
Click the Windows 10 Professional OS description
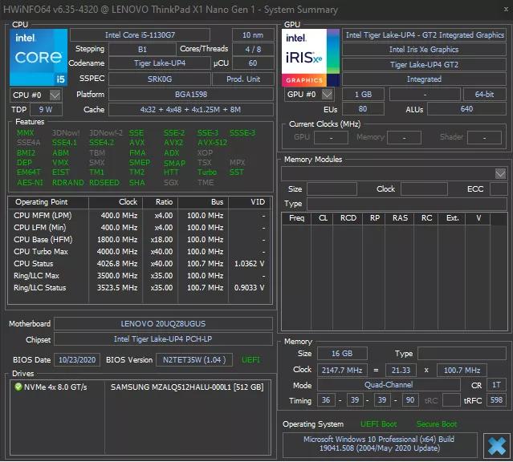pos(380,444)
